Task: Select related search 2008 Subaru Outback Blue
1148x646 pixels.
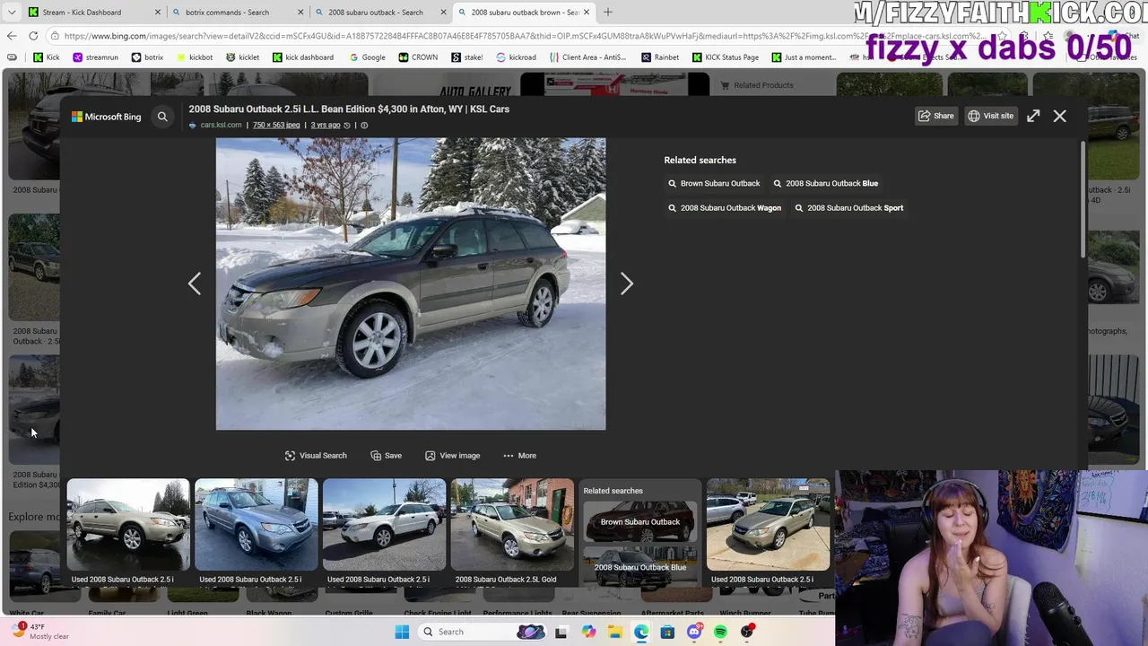Action: click(x=826, y=183)
